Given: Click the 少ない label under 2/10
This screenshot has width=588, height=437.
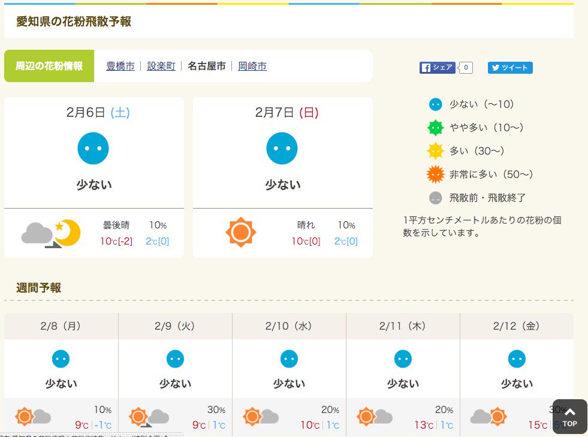Looking at the screenshot, I should (x=289, y=384).
